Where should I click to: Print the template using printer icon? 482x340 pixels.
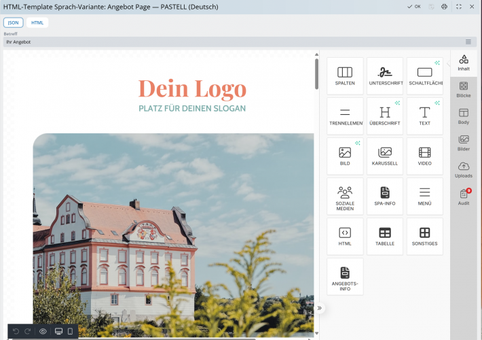pos(444,7)
